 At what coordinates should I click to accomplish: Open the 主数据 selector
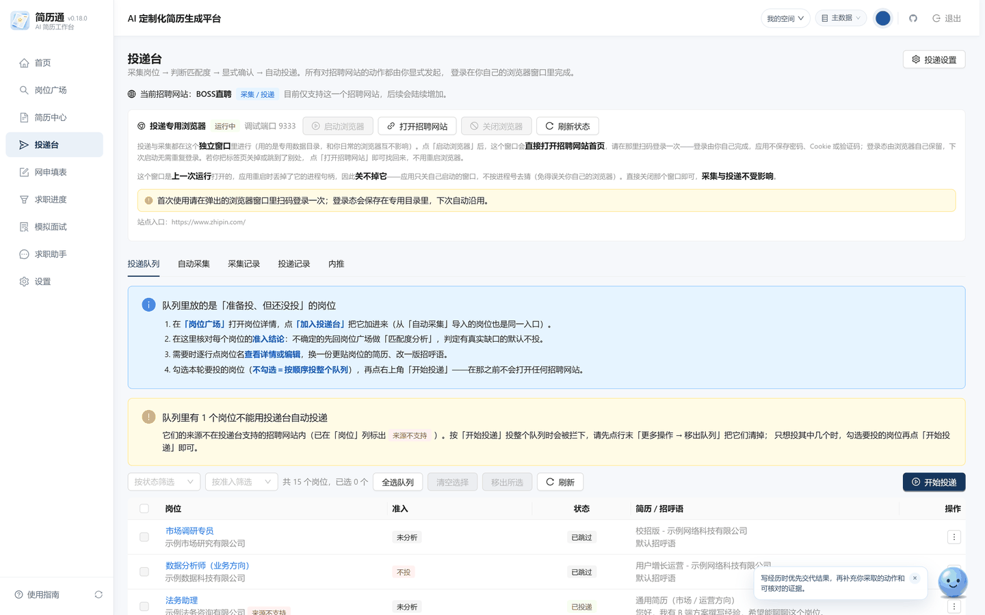(841, 18)
